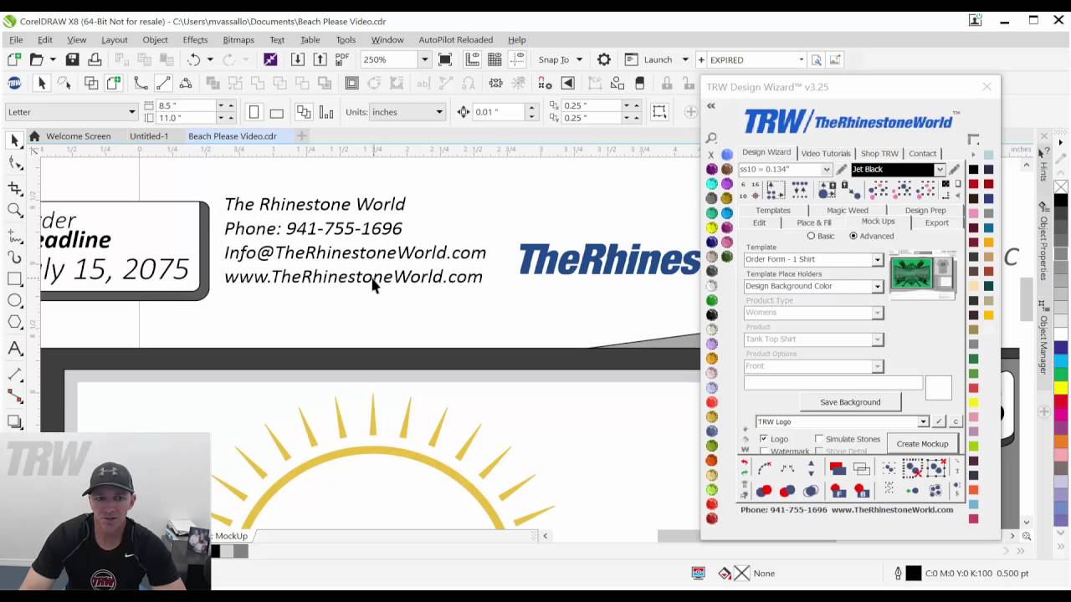This screenshot has height=602, width=1071.
Task: Click the red undo arrow in TRW wizard
Action: 744,462
